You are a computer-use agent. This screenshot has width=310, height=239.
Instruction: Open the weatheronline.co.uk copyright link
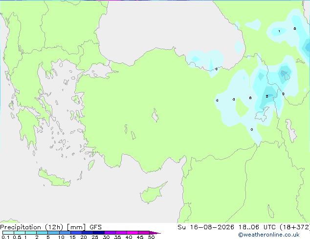tap(269, 235)
